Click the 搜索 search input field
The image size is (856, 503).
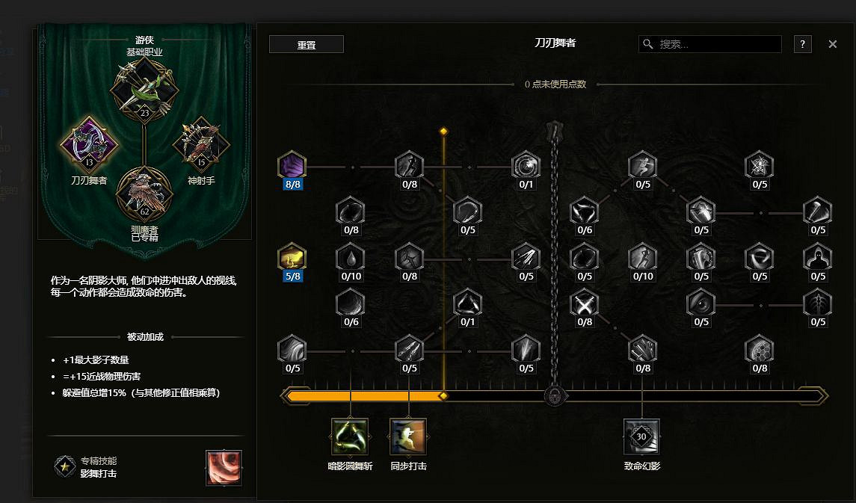(709, 44)
